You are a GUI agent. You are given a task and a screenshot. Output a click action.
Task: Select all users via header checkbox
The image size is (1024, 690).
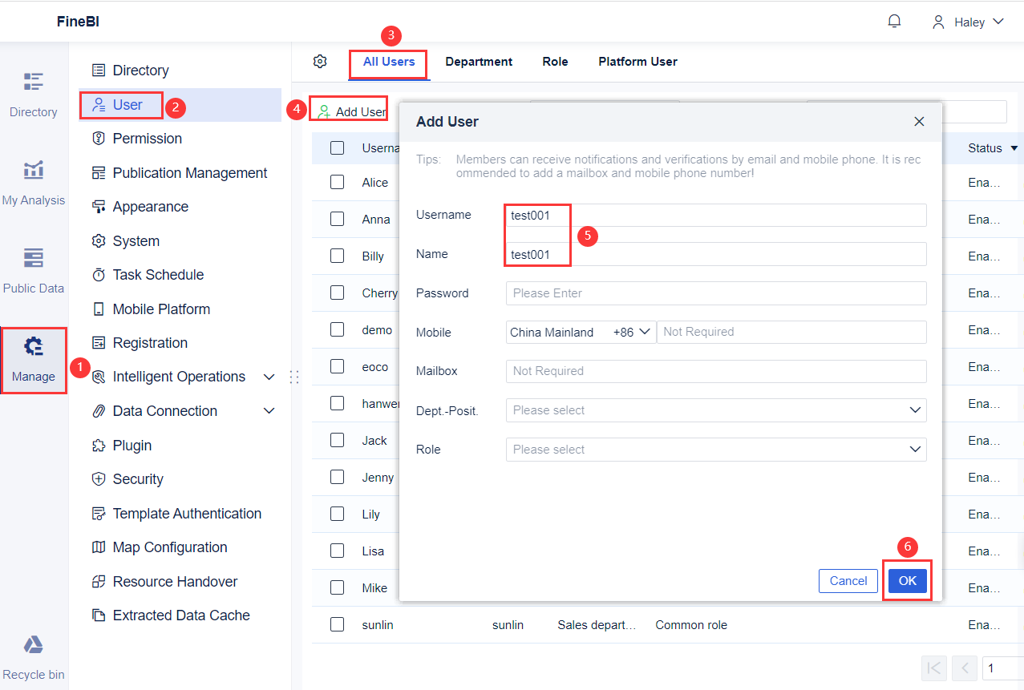click(x=337, y=147)
